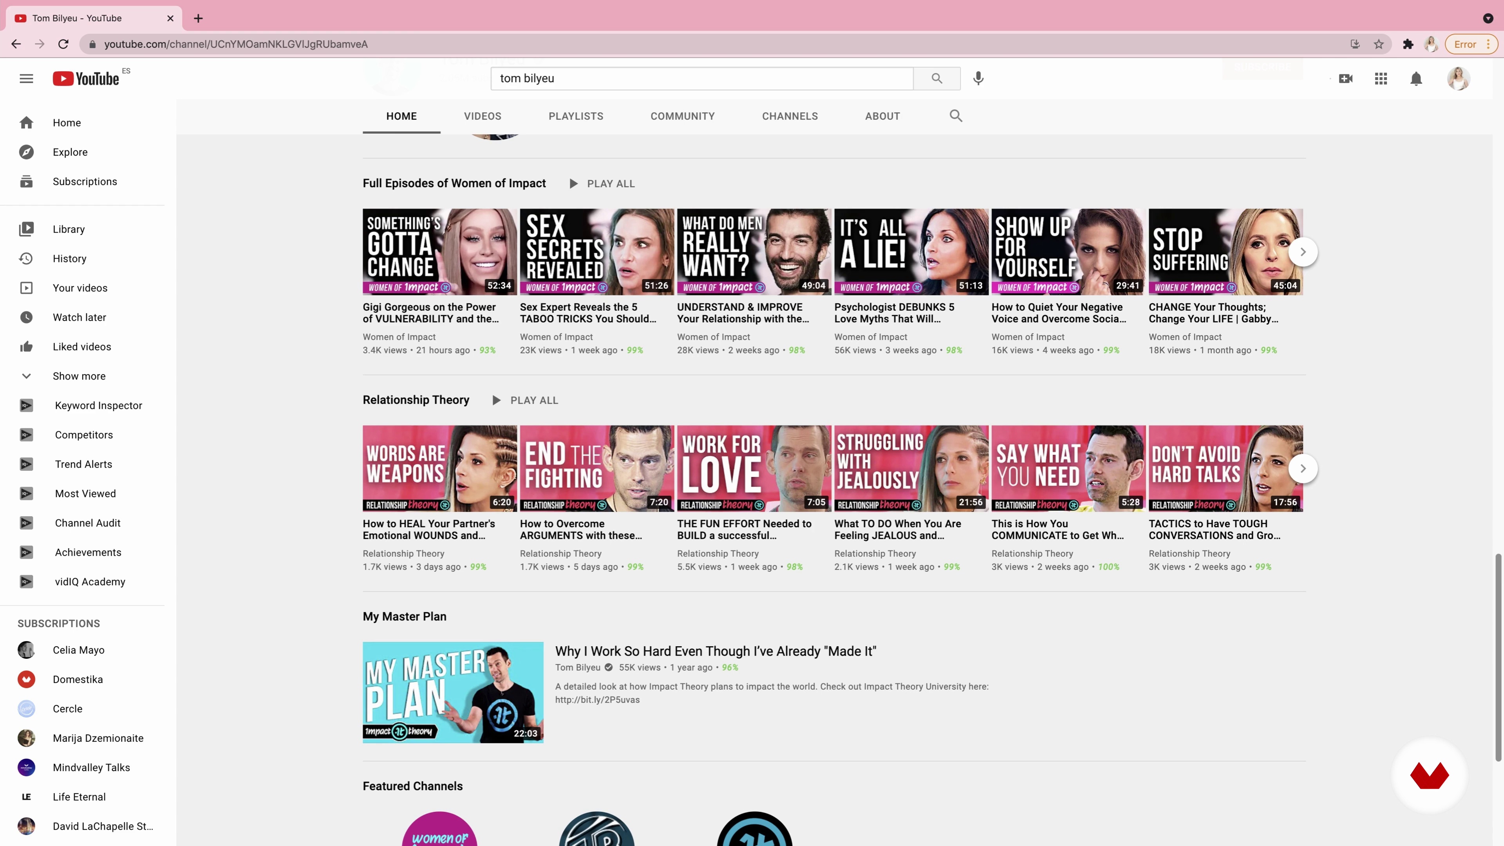
Task: Open 'End the Fighting' thumbnail
Action: (597, 468)
